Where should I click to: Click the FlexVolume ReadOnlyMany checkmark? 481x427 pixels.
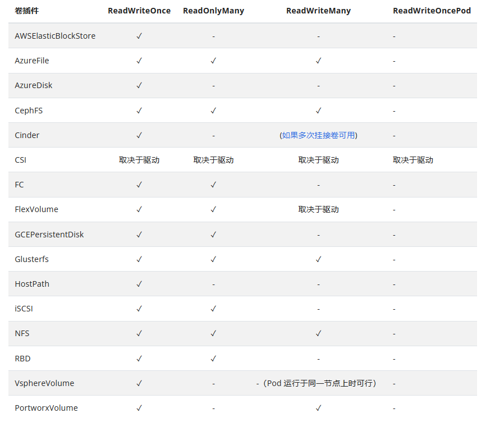click(213, 209)
